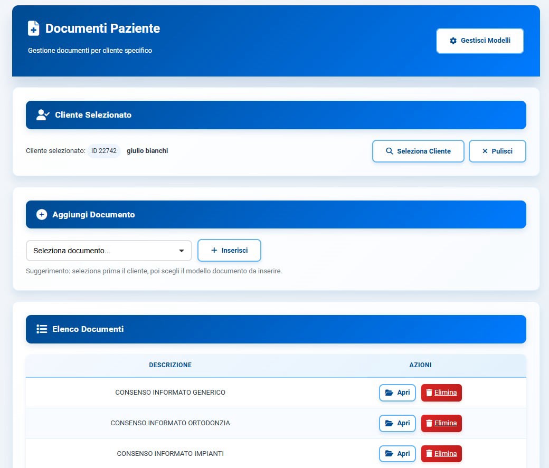
Task: Open CONSENSO INFORMATO ORTODONZIA with Apri
Action: 397,423
